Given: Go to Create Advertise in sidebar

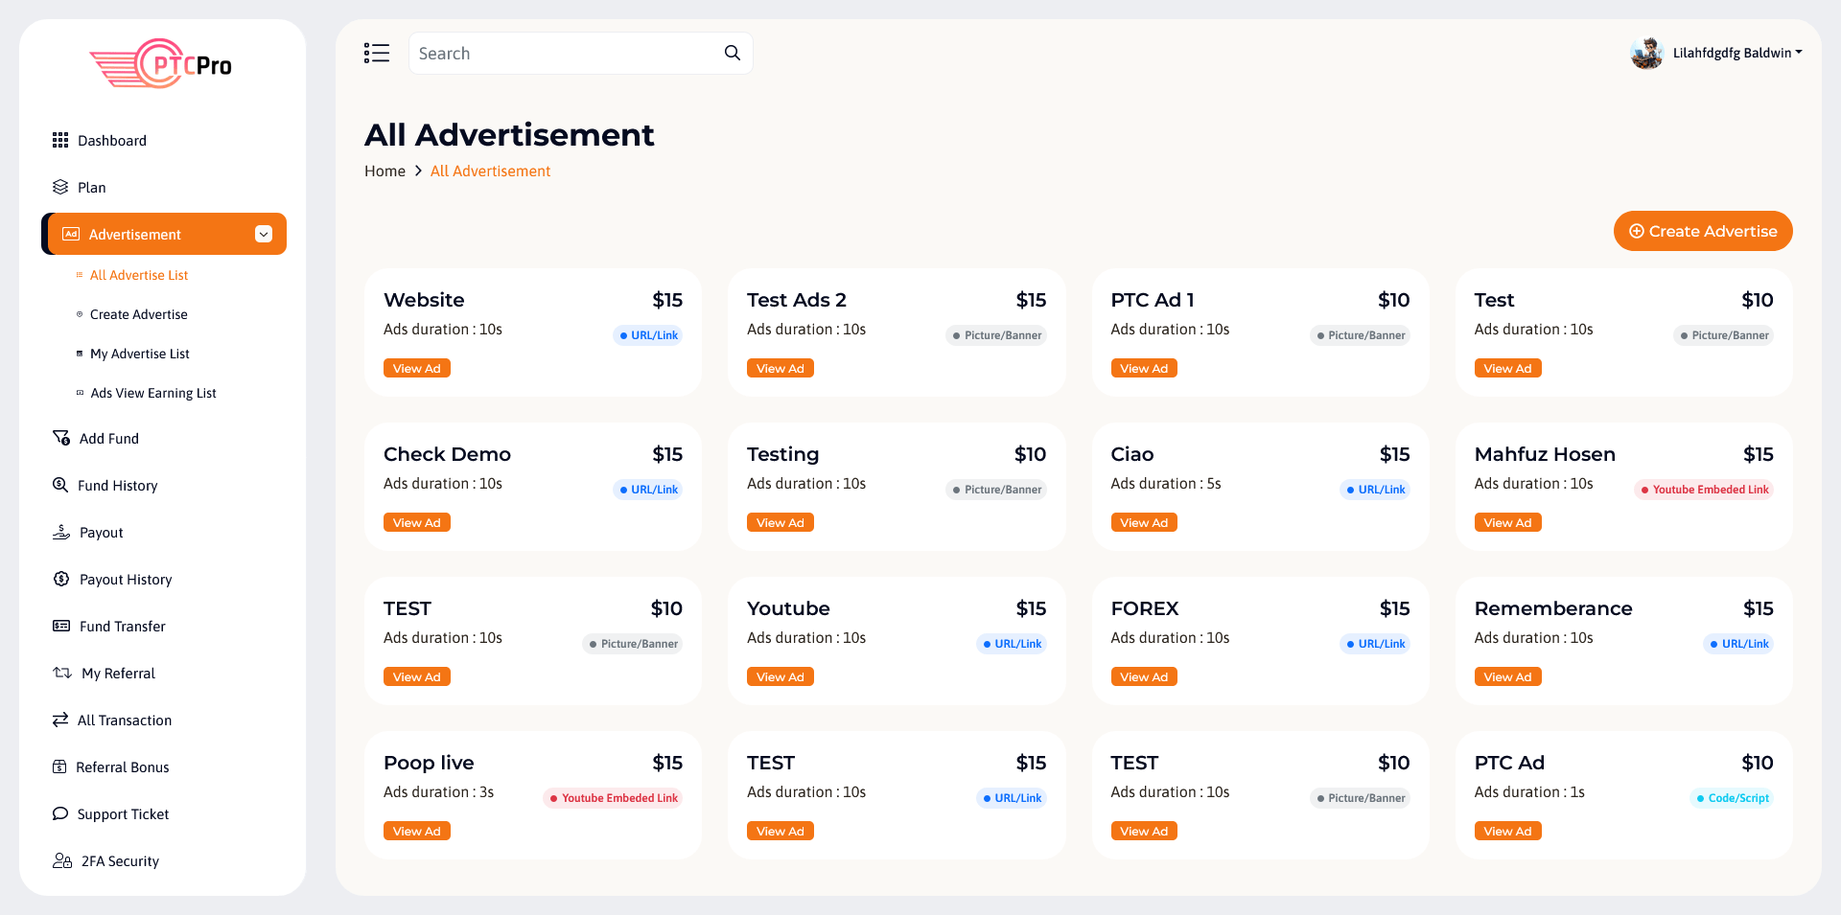Looking at the screenshot, I should pyautogui.click(x=139, y=315).
